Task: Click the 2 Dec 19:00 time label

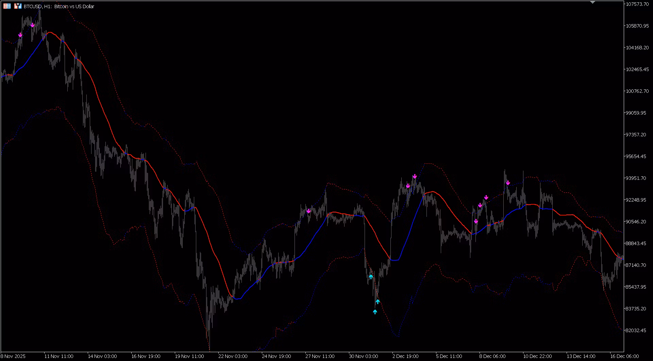Action: pos(405,356)
